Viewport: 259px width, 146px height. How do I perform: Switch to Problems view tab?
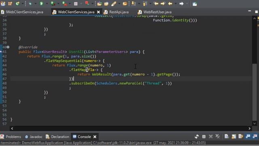pyautogui.click(x=11, y=137)
